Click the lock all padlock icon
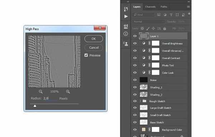 [x=164, y=29]
